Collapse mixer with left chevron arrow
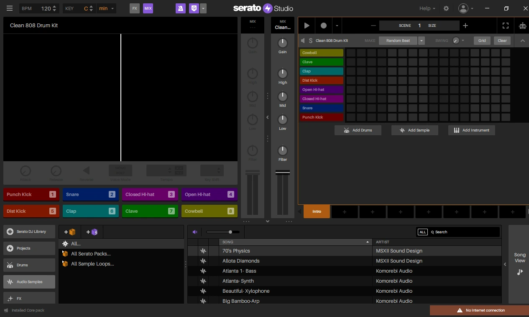The image size is (529, 317). point(268,117)
